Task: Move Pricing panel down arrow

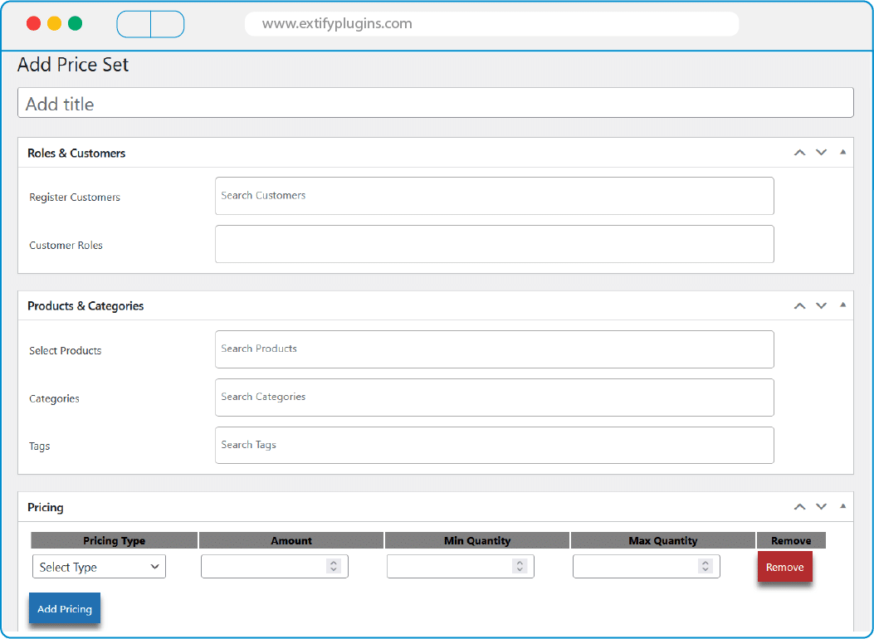Action: (x=821, y=506)
